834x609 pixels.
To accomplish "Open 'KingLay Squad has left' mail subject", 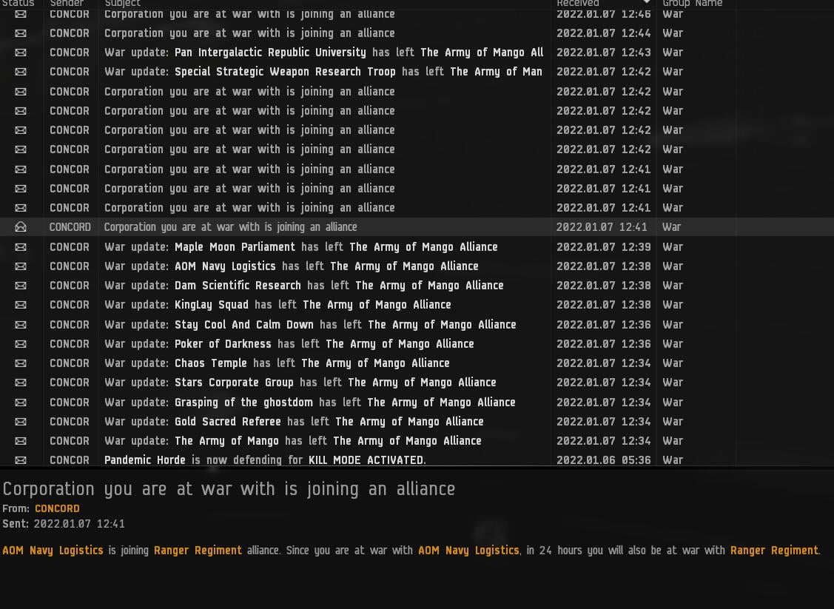I will (x=278, y=305).
